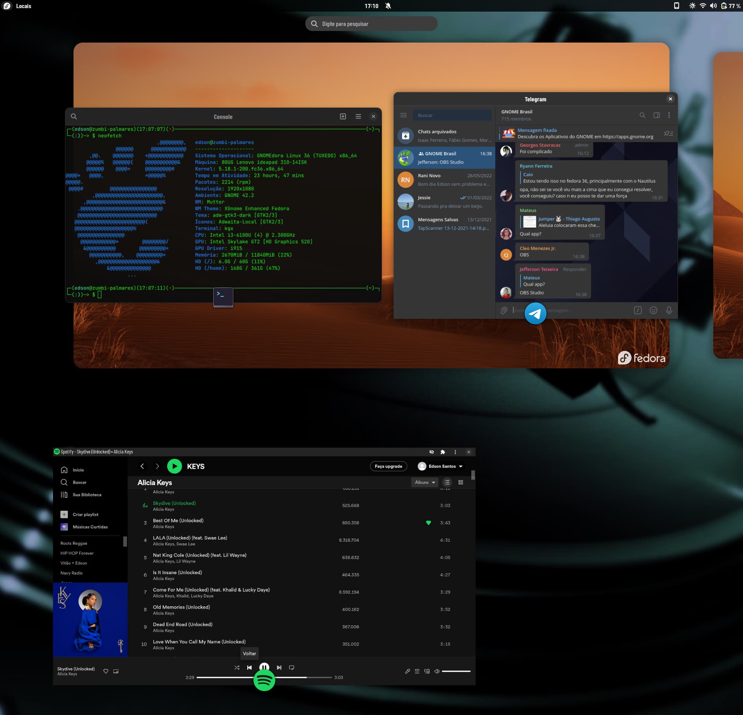This screenshot has width=743, height=715.
Task: Toggle notifications bell in the top bar
Action: 388,6
